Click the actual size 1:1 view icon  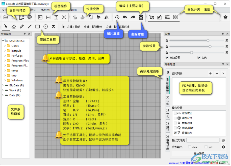tap(40, 17)
